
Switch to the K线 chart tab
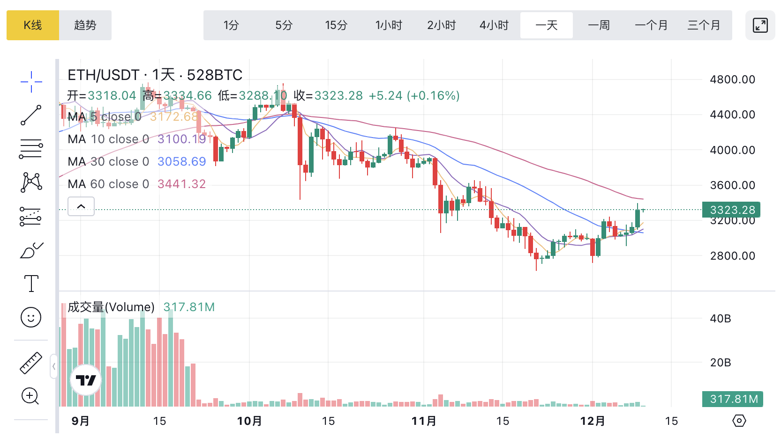[33, 25]
